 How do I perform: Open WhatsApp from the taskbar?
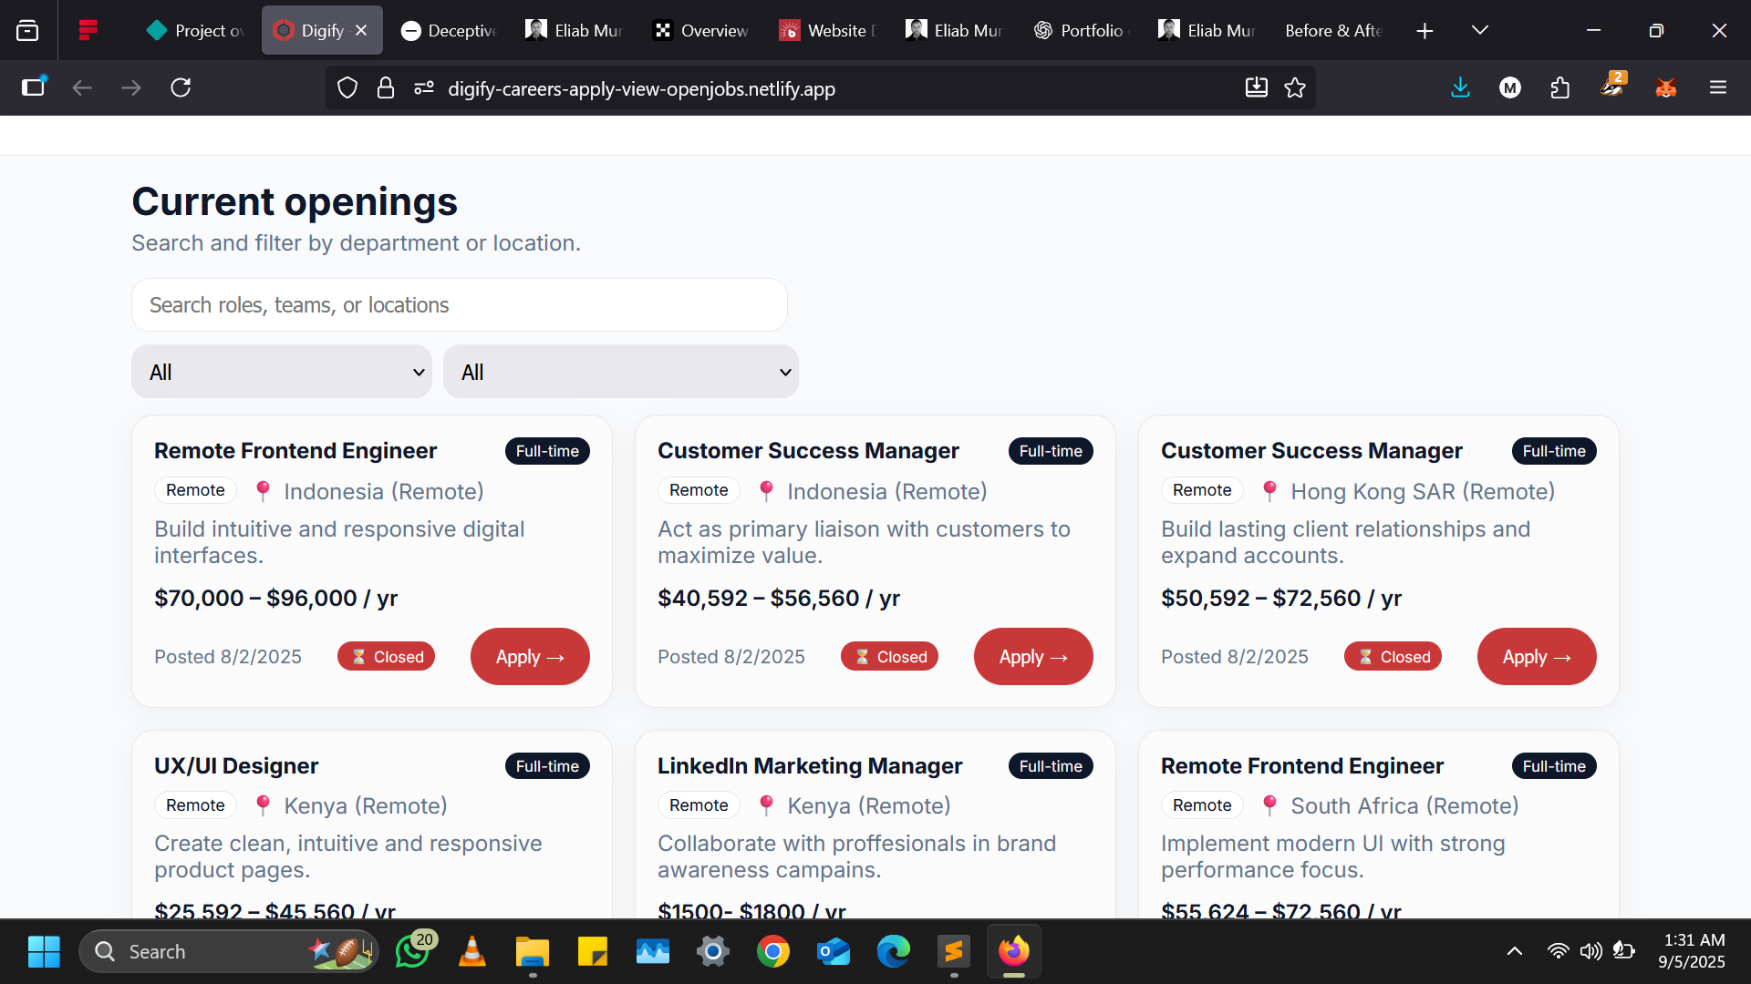[x=414, y=951]
